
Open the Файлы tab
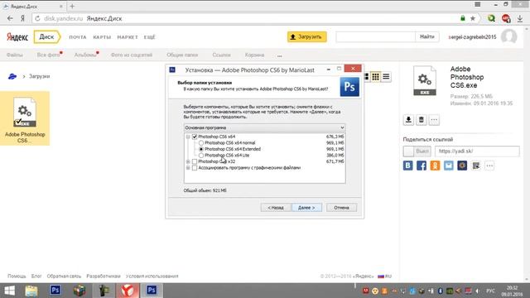coord(15,55)
